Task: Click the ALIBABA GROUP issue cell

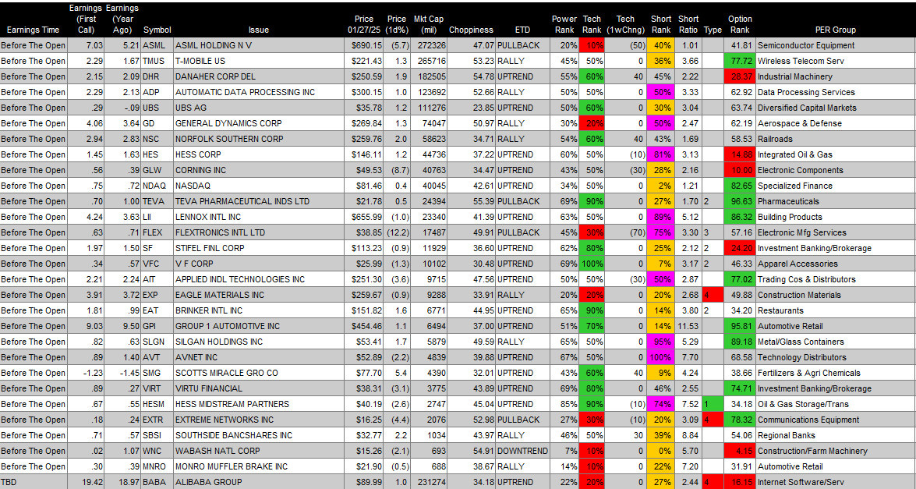Action: coord(259,482)
